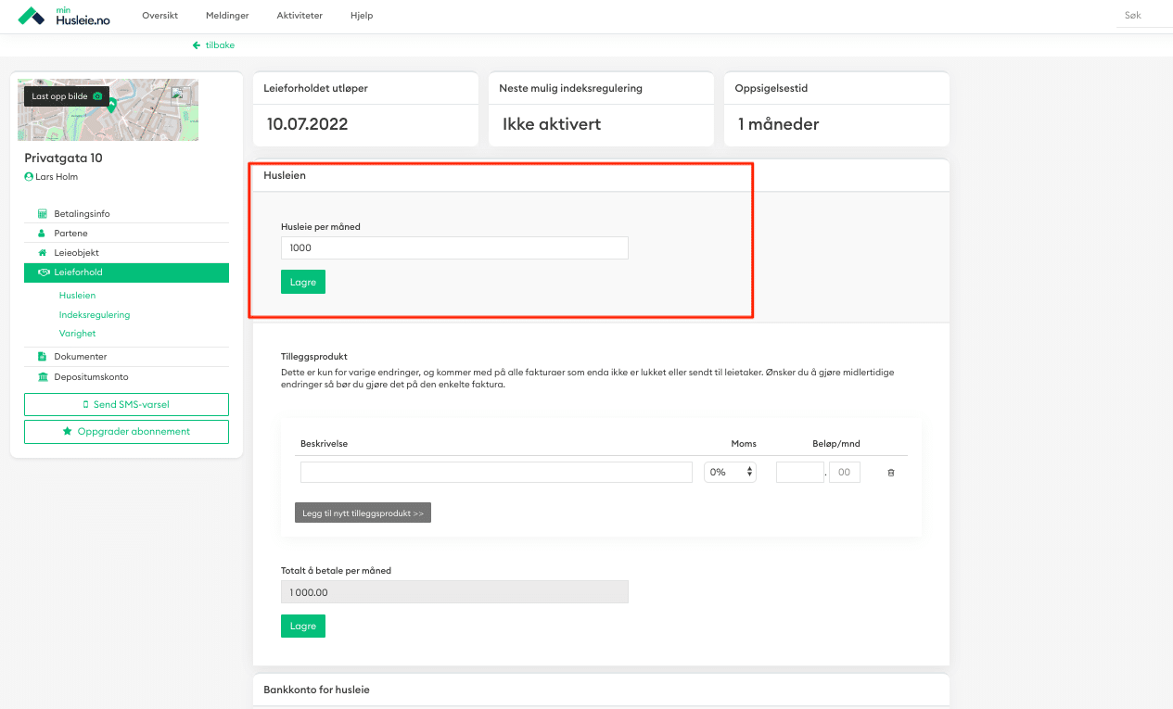Select Leieforhold in the sidebar

point(126,272)
